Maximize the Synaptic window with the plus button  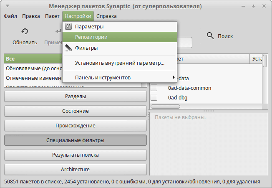[254, 6]
